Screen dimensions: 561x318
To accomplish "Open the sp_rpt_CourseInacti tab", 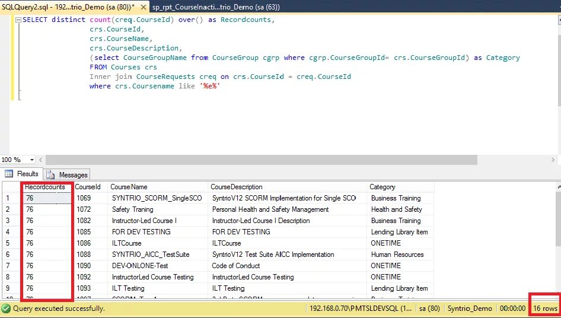I will [216, 7].
